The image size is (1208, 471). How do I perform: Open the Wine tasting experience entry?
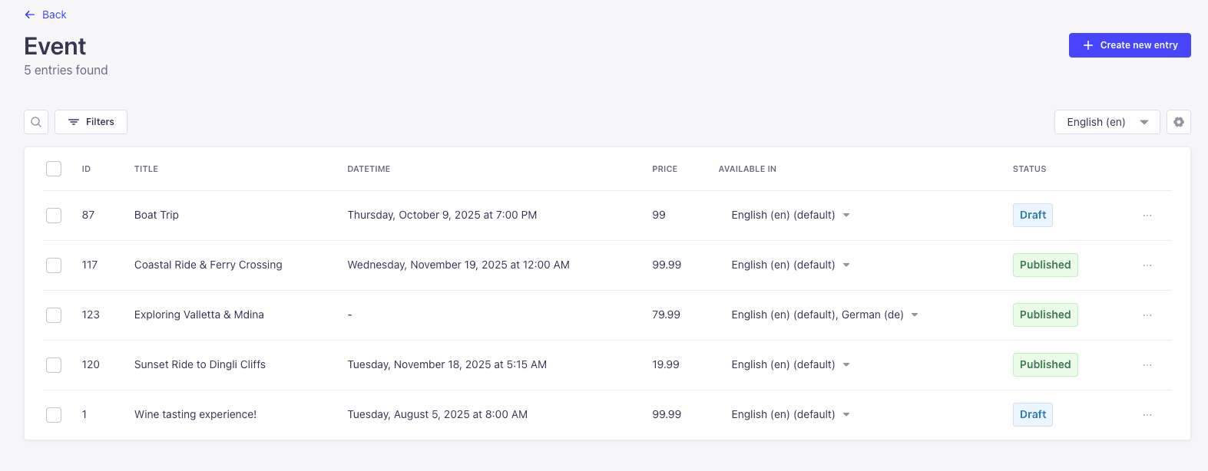click(x=195, y=414)
